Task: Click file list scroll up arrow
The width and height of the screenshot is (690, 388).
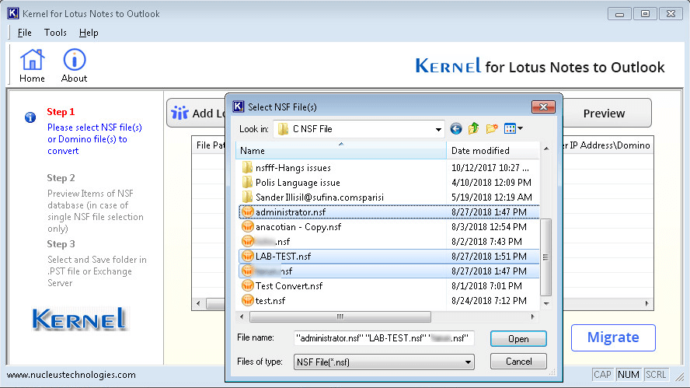Action: click(x=546, y=149)
